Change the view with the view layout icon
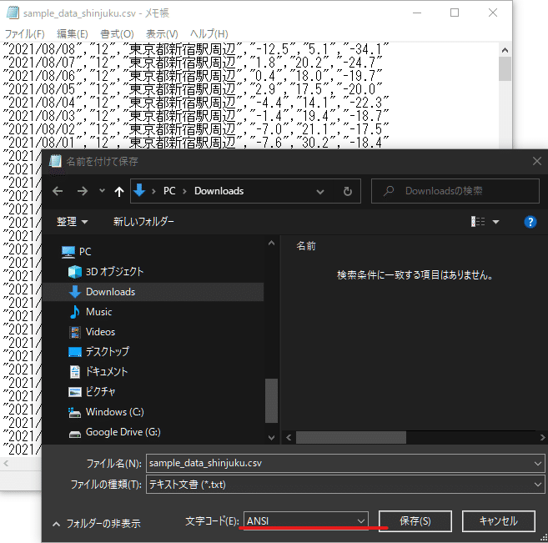 (x=478, y=222)
